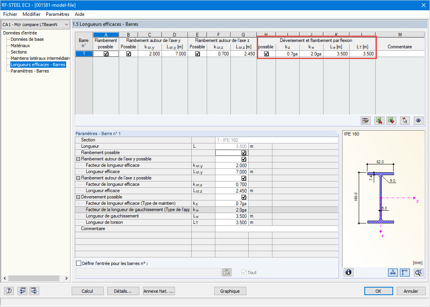Click kw cell value 2.0ga in table
The image size is (430, 307).
(x=312, y=54)
